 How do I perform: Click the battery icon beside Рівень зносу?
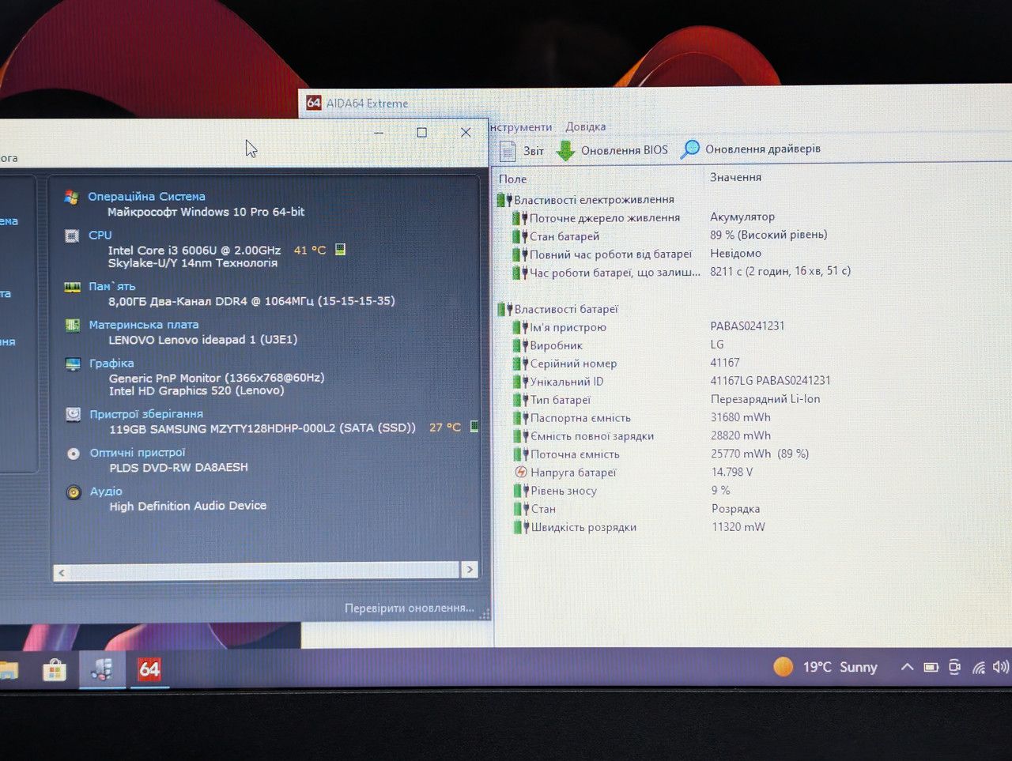click(x=520, y=491)
